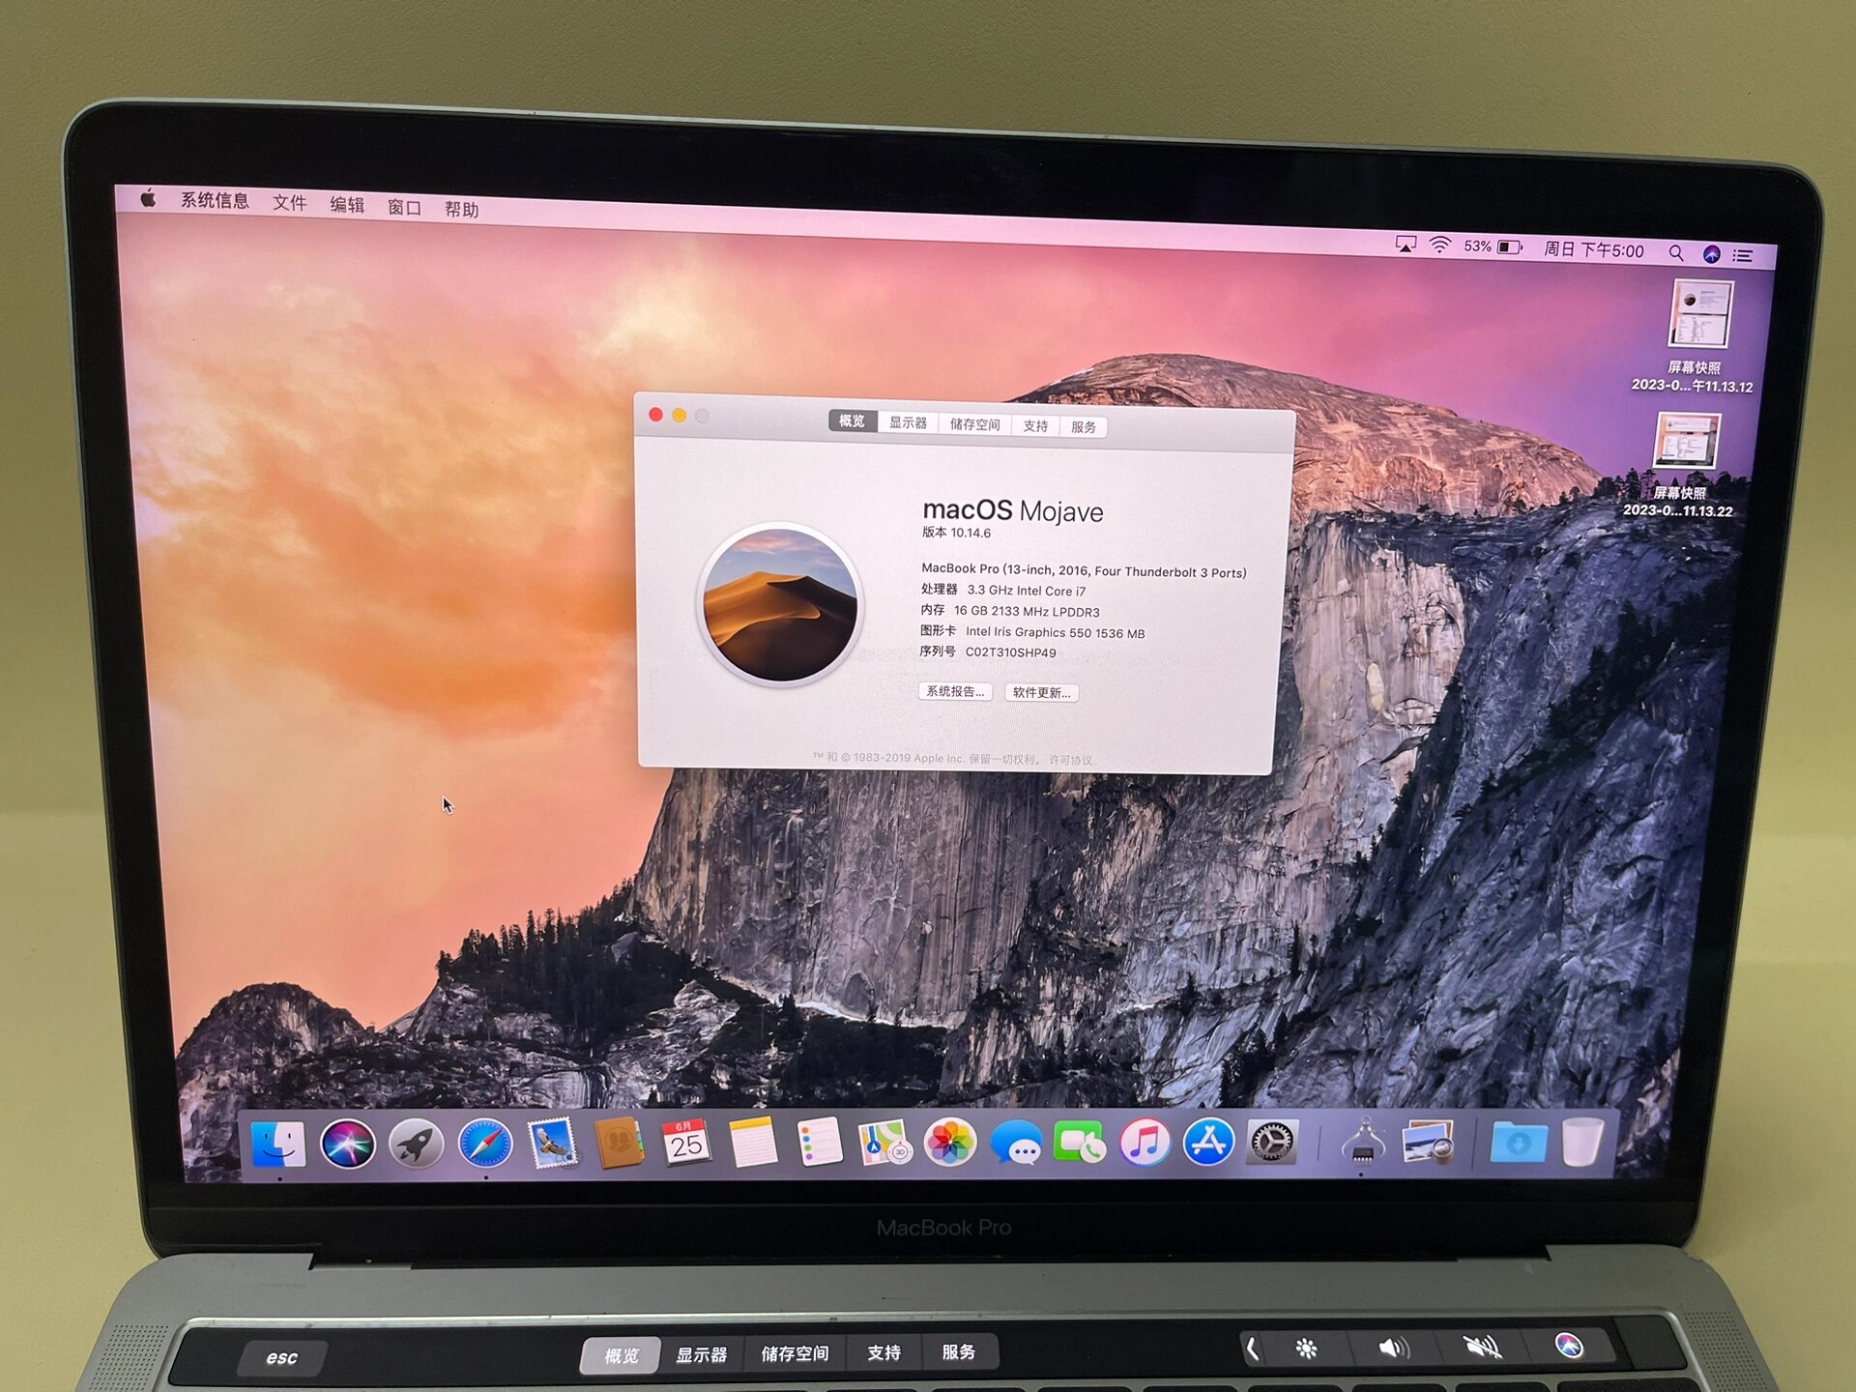
Task: Tap 显示器 on the Touch Bar
Action: pos(701,1354)
